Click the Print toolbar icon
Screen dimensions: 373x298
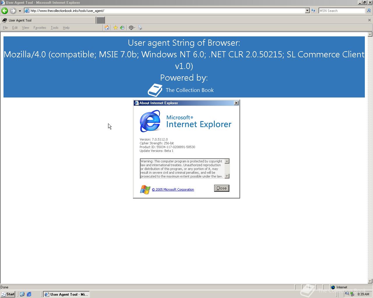(x=140, y=28)
